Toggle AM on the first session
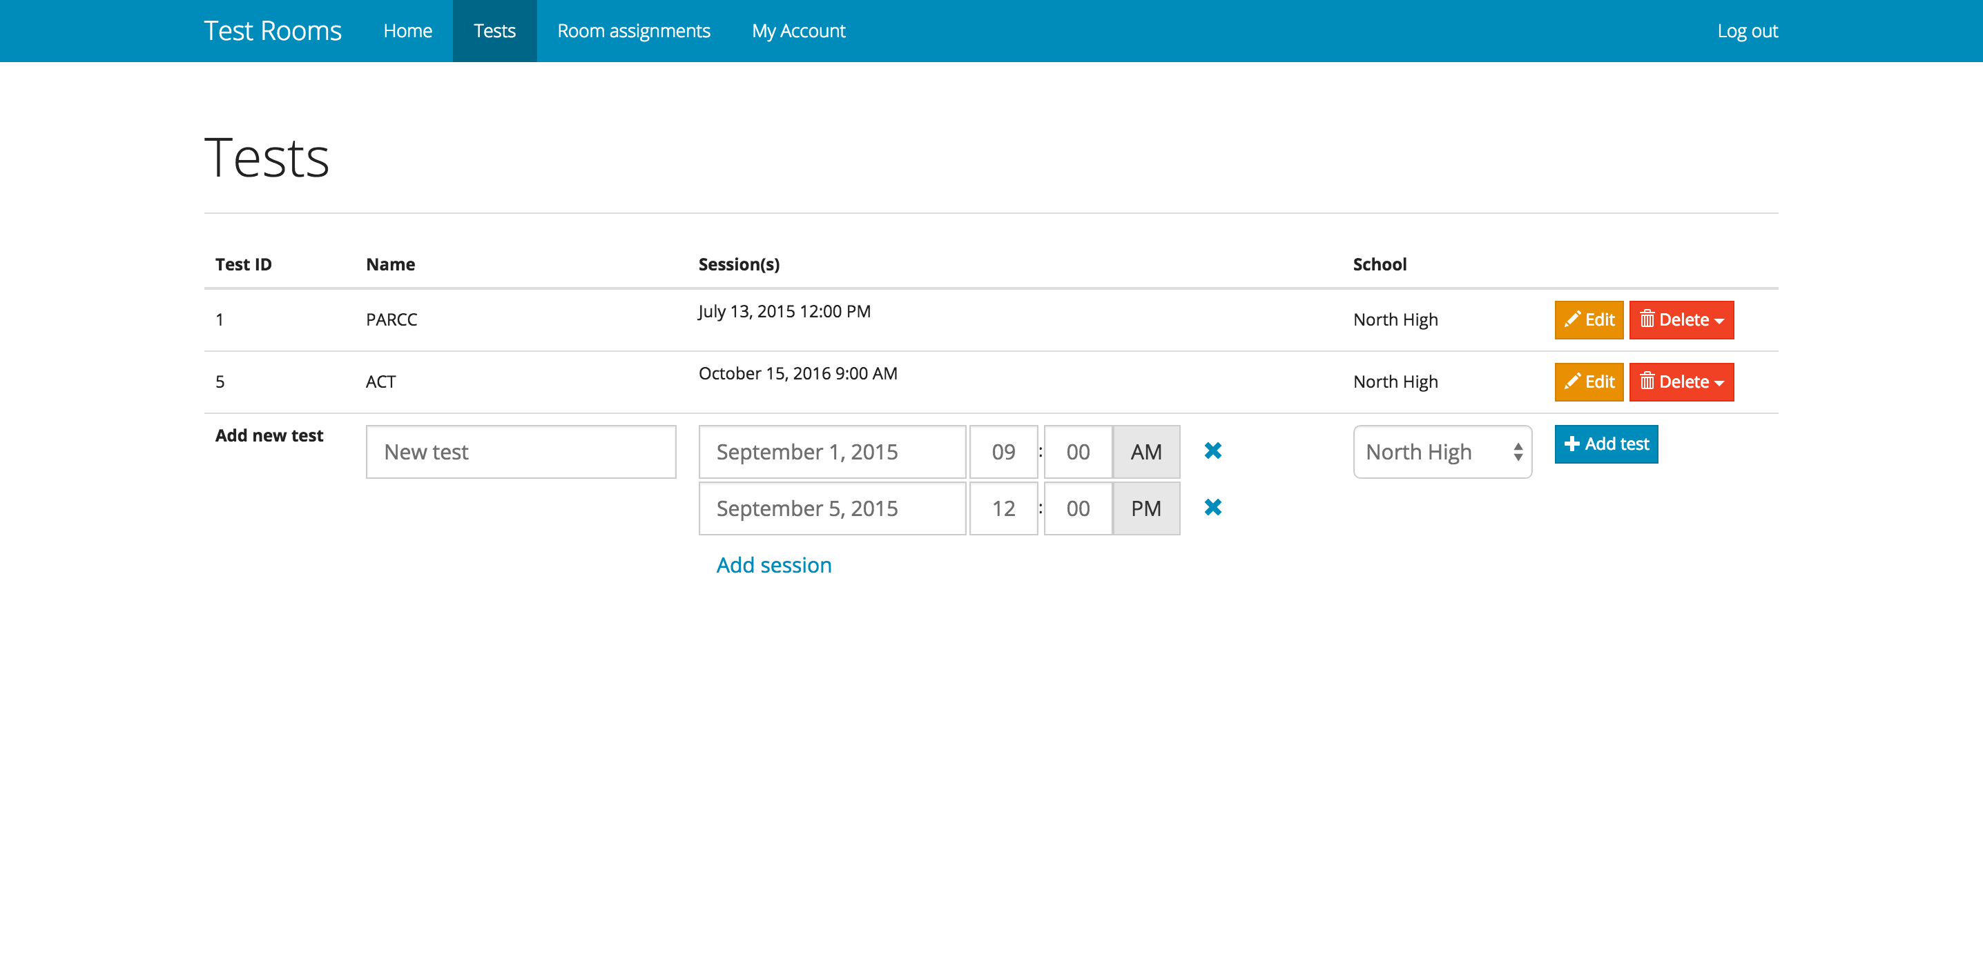Image resolution: width=1983 pixels, height=970 pixels. tap(1145, 453)
